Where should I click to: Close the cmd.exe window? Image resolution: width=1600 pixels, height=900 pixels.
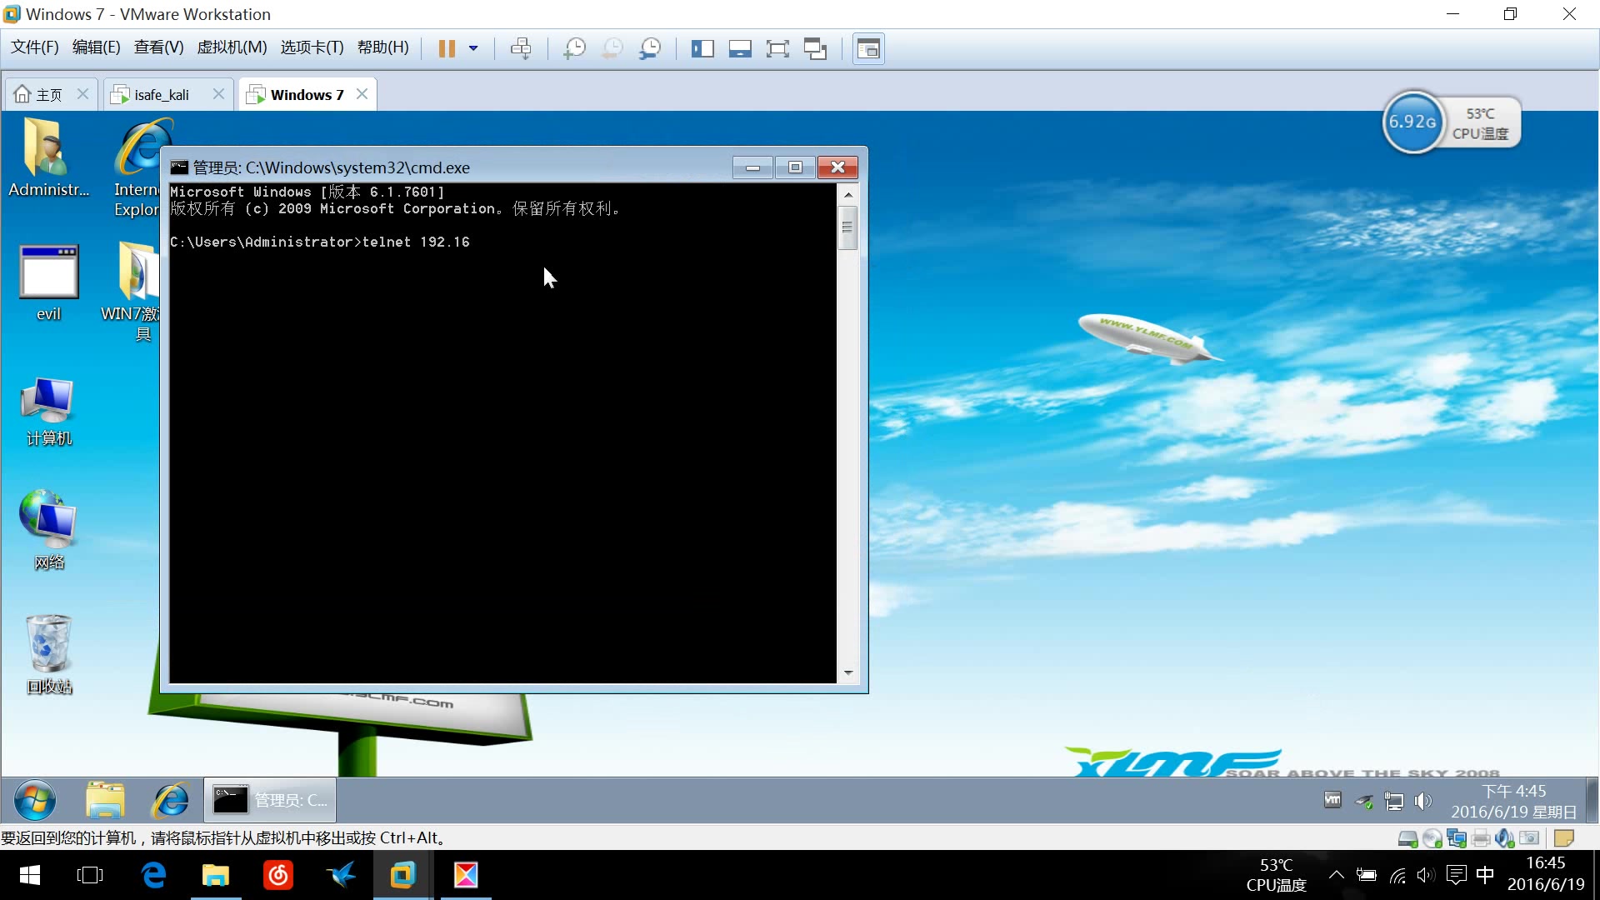coord(837,167)
